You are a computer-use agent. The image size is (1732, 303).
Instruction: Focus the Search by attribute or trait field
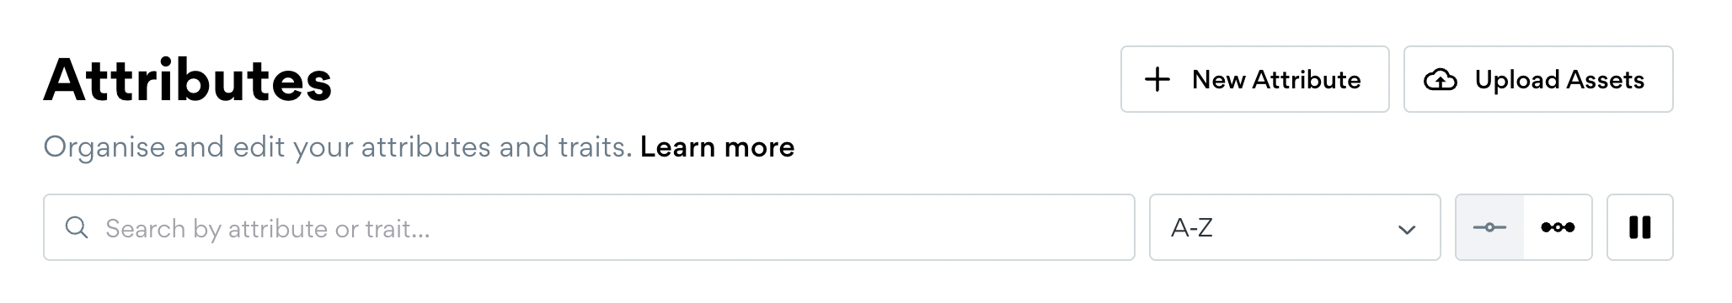click(x=589, y=227)
